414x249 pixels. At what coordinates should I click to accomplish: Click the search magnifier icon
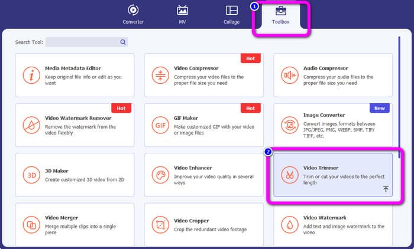(x=123, y=42)
